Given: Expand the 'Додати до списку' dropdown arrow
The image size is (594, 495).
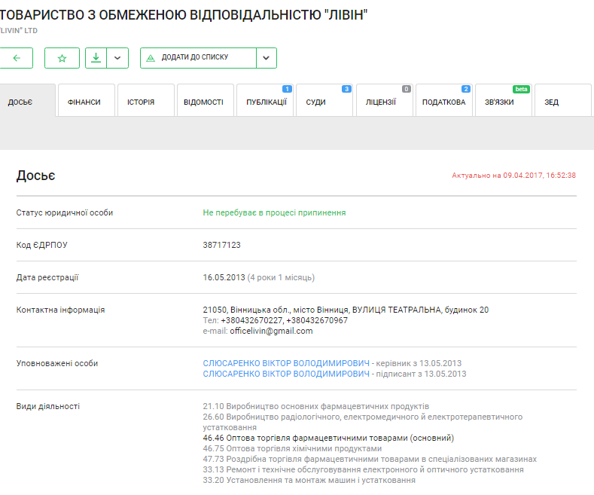Looking at the screenshot, I should click(267, 58).
